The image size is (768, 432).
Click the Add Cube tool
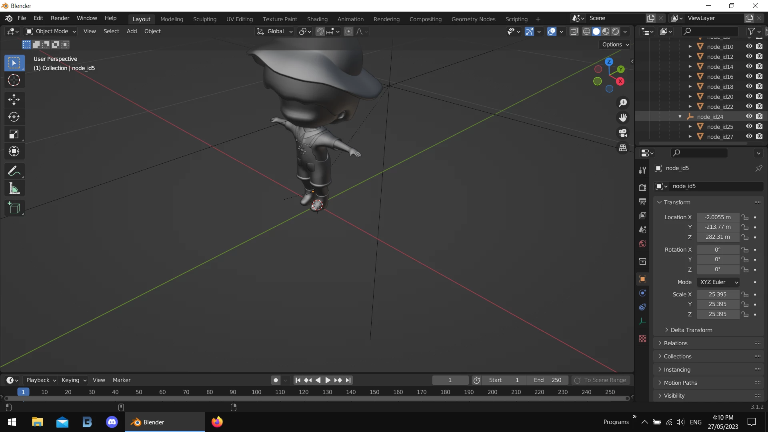tap(14, 208)
